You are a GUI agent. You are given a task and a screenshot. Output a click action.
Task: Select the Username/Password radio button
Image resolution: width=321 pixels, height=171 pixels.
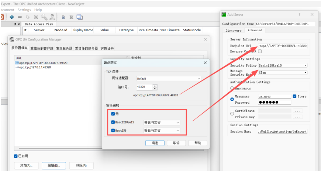[232, 99]
